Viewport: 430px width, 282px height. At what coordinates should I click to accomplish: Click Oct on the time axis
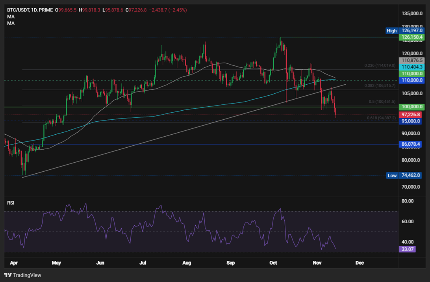point(273,263)
